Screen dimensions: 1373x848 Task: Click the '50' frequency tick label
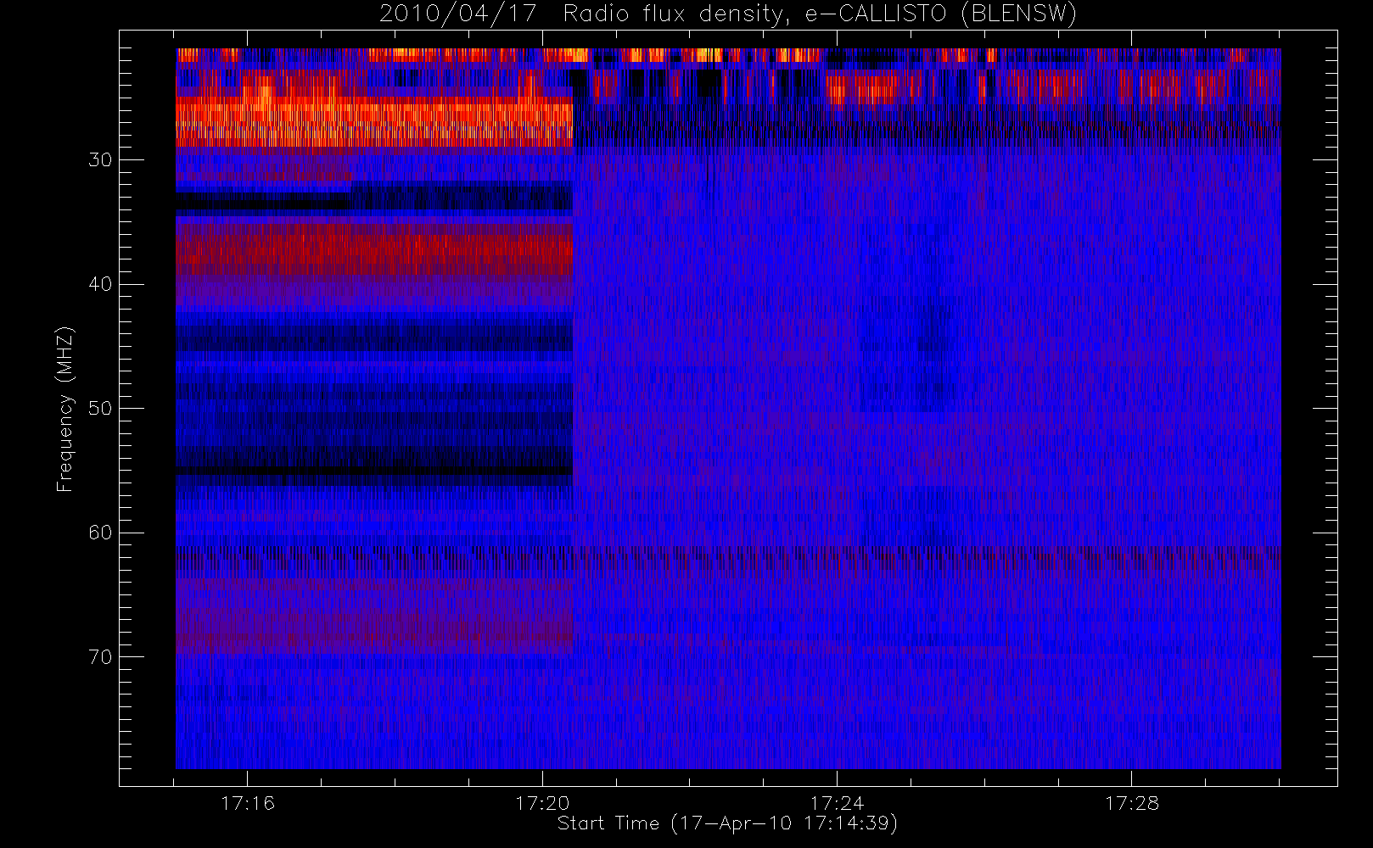(100, 409)
